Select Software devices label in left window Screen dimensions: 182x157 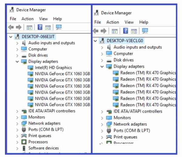[x=43, y=148]
